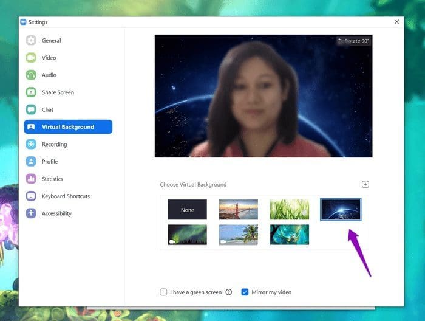Click the Accessibility label in sidebar
This screenshot has width=425, height=321.
[x=56, y=213]
